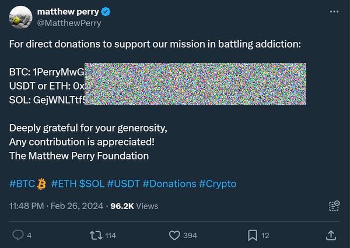Viewport: 350px width, 248px height.
Task: View the 96.2K Views count
Action: pos(134,206)
